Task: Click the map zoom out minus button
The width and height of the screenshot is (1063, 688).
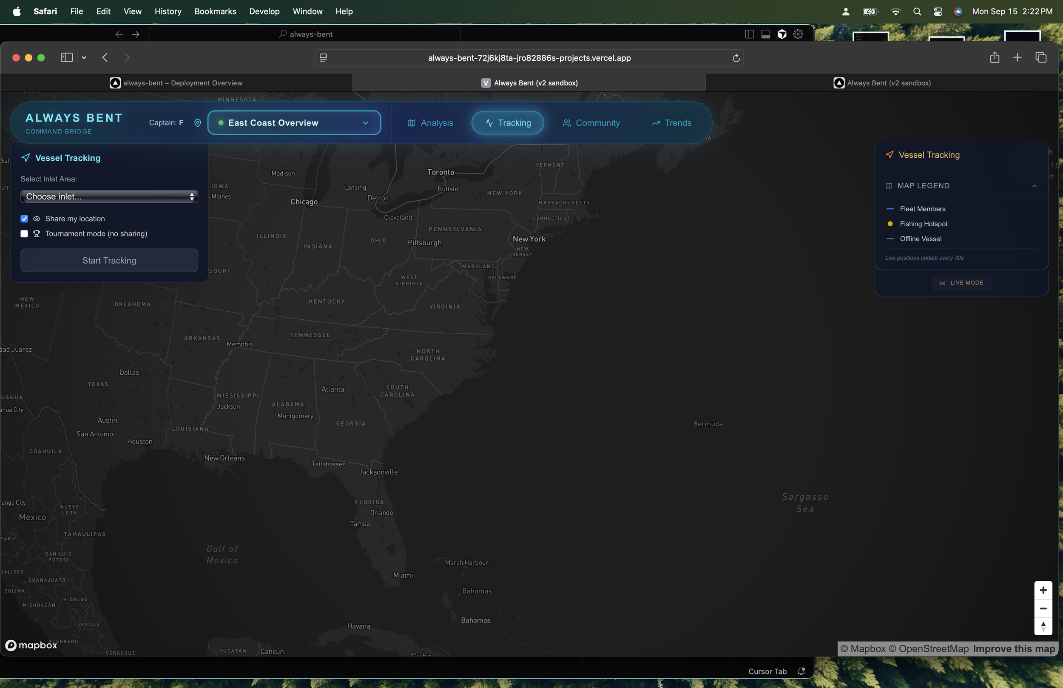Action: click(1043, 608)
